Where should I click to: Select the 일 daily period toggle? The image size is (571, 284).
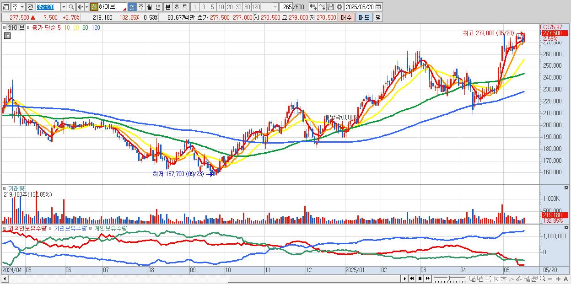[132, 7]
